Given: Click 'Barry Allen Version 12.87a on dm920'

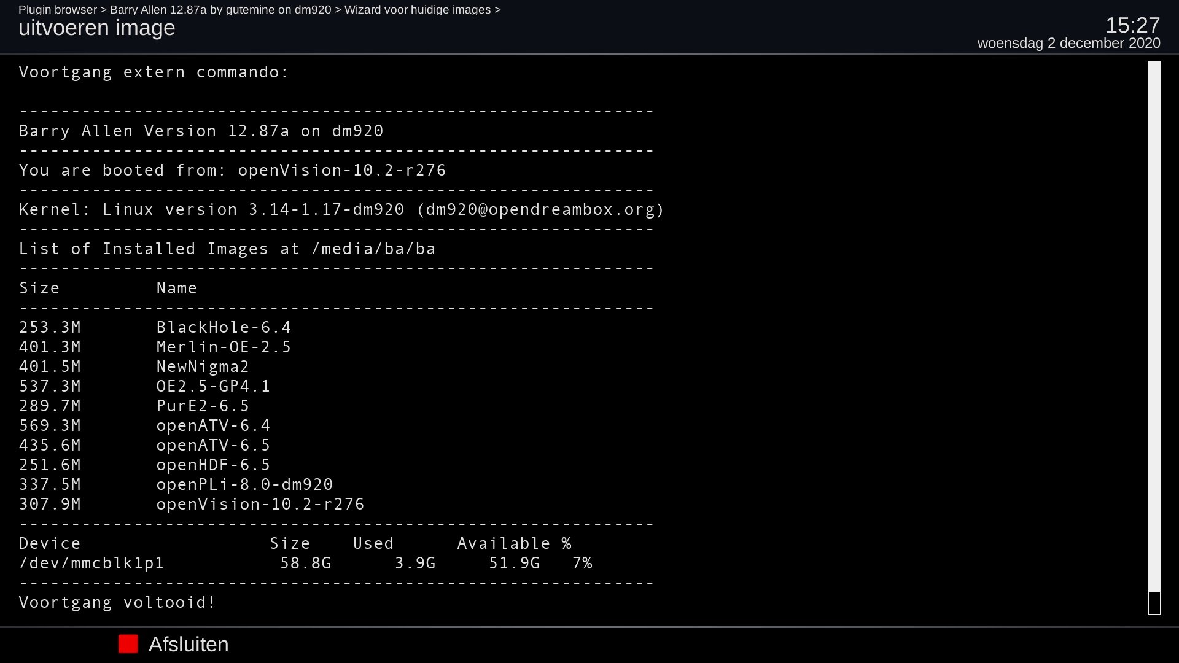Looking at the screenshot, I should coord(201,131).
